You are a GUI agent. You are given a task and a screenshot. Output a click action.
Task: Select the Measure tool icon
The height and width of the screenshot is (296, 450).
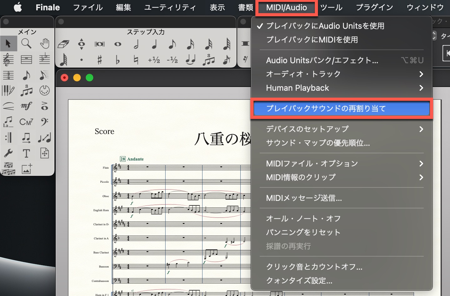coord(26,59)
